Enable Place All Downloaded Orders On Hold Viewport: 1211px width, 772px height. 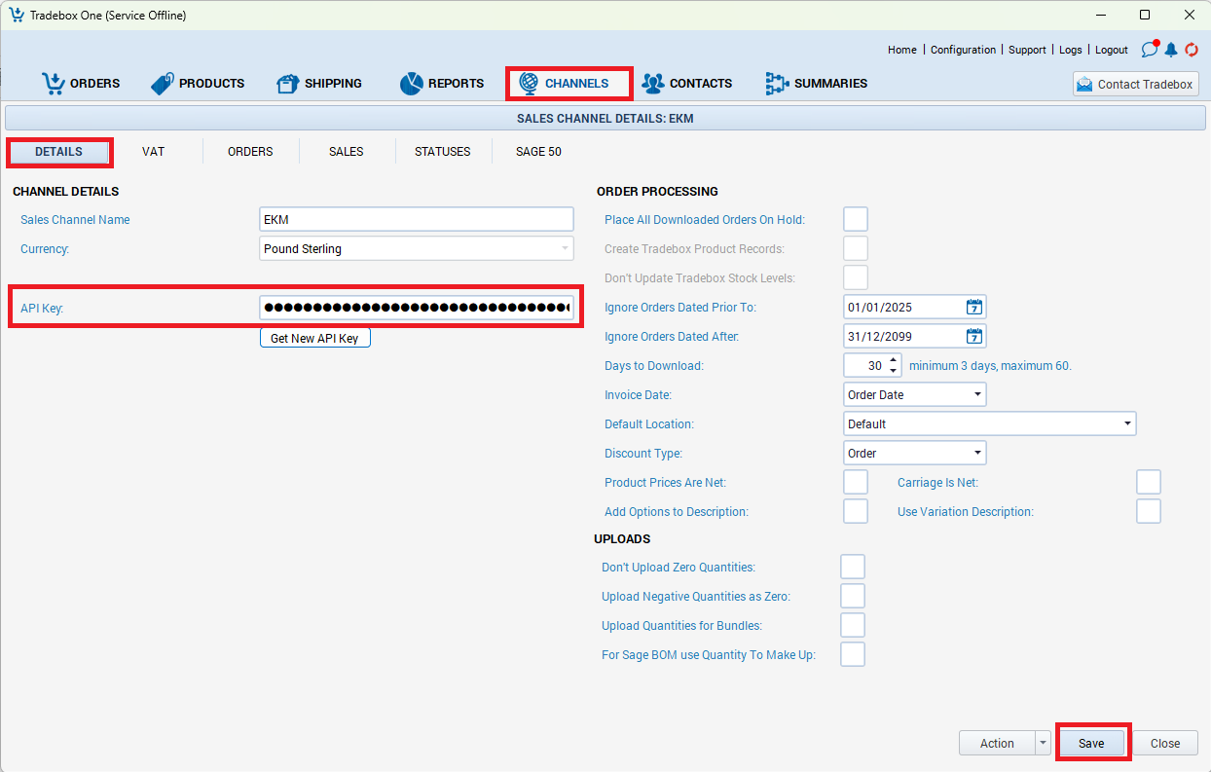point(856,220)
